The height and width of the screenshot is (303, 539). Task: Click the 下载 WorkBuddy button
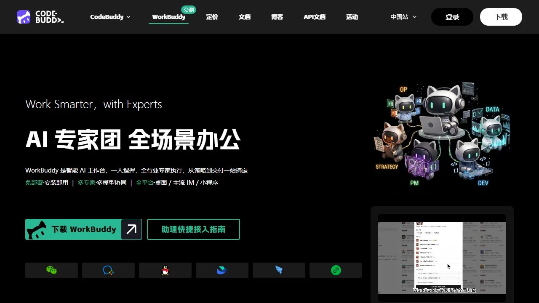coord(83,229)
